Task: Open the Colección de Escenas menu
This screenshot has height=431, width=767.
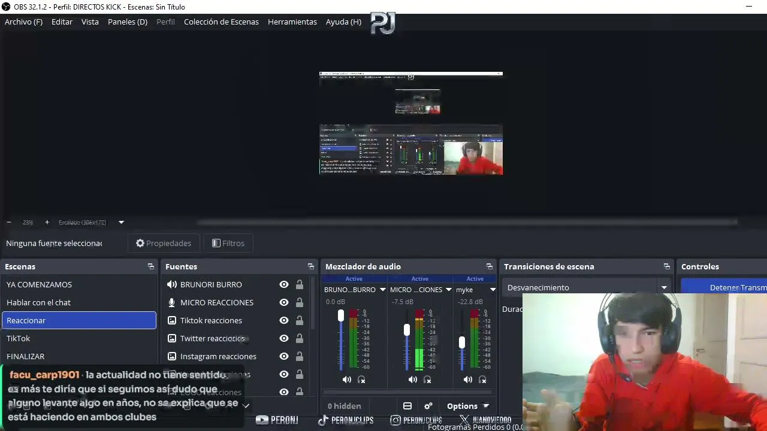Action: point(221,22)
